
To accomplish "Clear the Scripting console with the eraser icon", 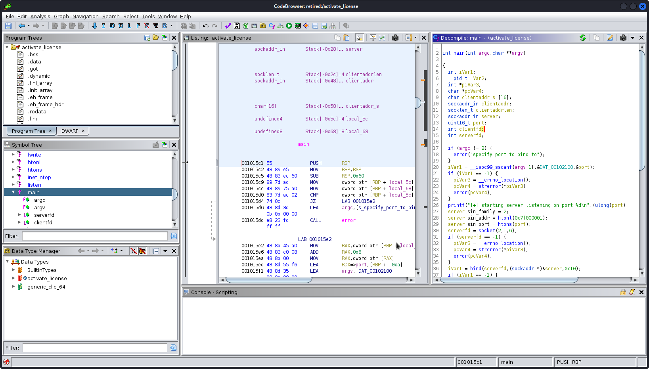I will tap(632, 292).
